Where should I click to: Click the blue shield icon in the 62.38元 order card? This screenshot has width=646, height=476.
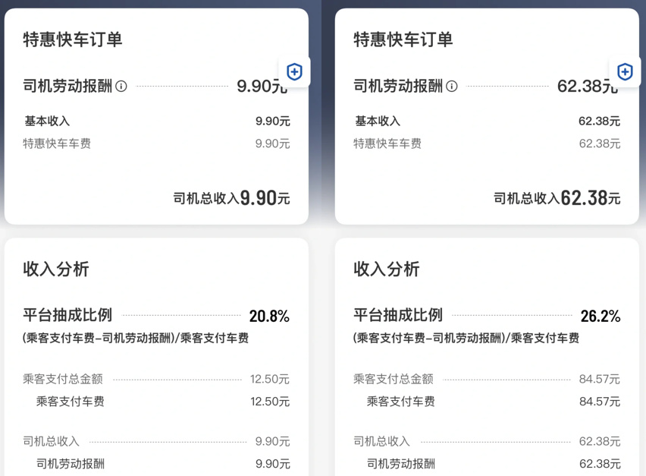click(x=625, y=72)
